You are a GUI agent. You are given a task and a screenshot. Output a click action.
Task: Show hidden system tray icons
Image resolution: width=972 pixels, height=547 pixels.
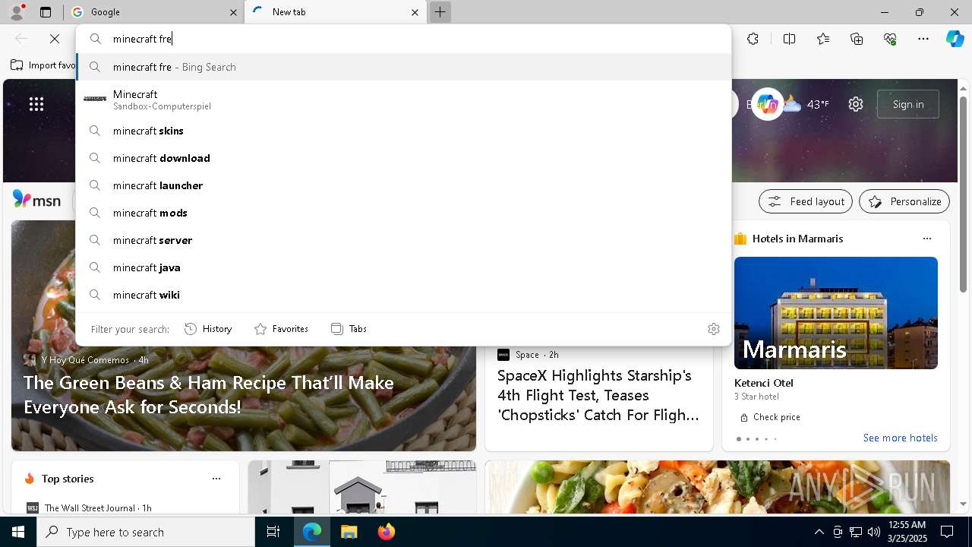point(819,532)
